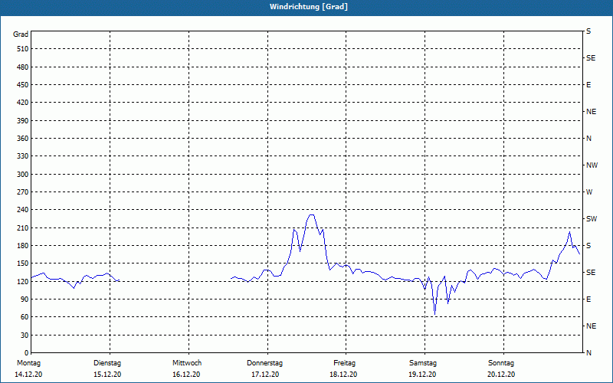Click the chart title "Windrichtung [Grad]"
The width and height of the screenshot is (613, 383).
click(309, 7)
